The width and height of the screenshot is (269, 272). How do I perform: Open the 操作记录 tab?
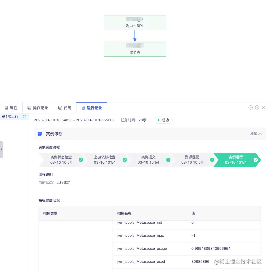coord(38,108)
